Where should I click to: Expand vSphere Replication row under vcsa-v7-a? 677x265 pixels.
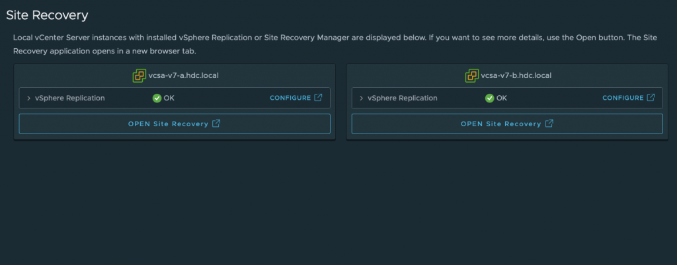click(x=29, y=98)
